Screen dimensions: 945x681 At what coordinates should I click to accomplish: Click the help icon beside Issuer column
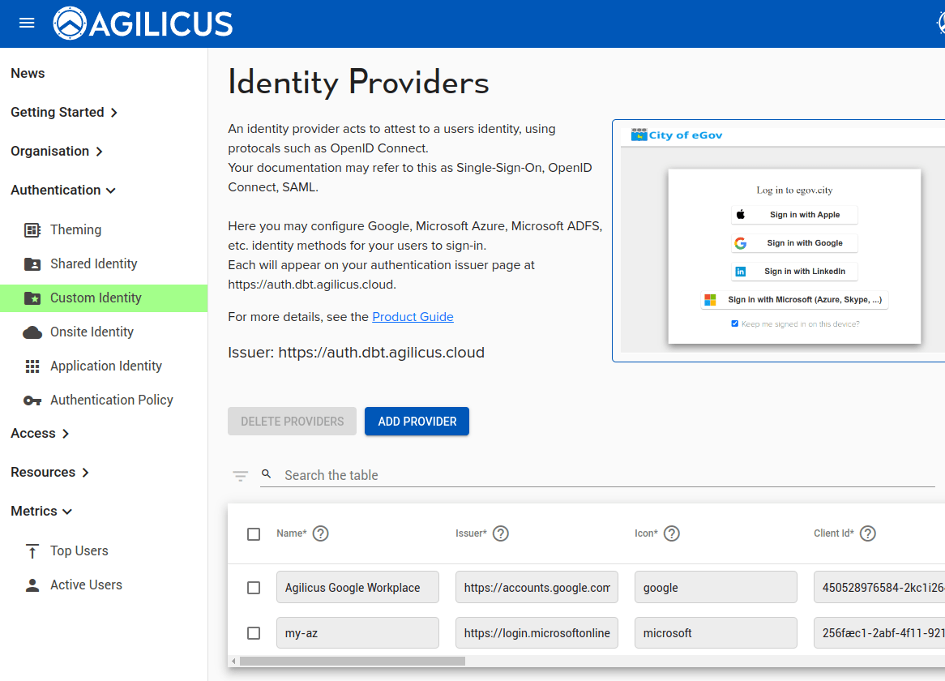[x=501, y=533]
